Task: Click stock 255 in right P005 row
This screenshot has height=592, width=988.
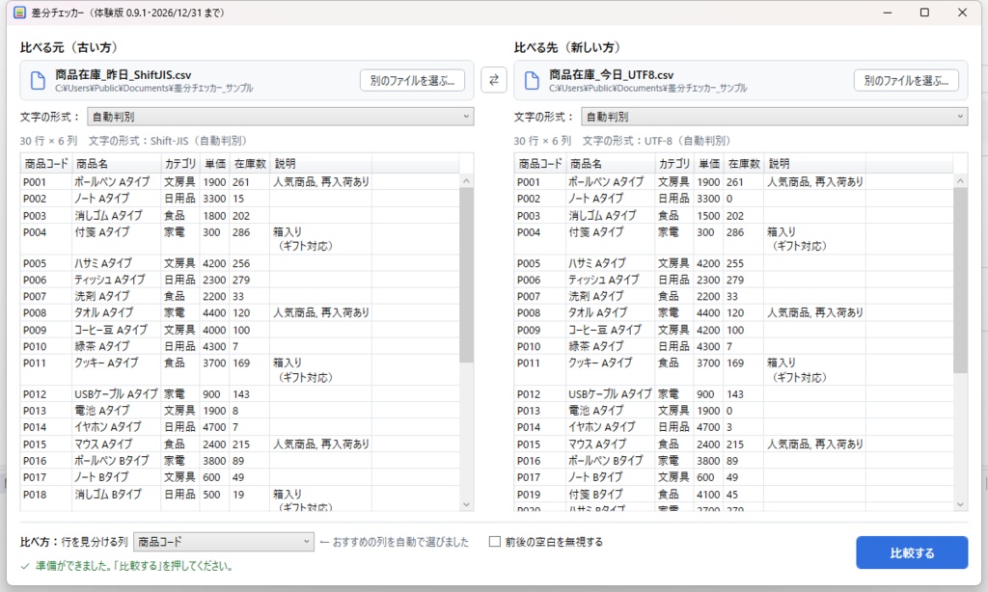Action: tap(735, 263)
